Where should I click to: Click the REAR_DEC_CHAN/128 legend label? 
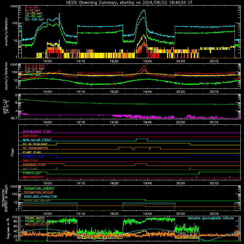(x=40, y=196)
